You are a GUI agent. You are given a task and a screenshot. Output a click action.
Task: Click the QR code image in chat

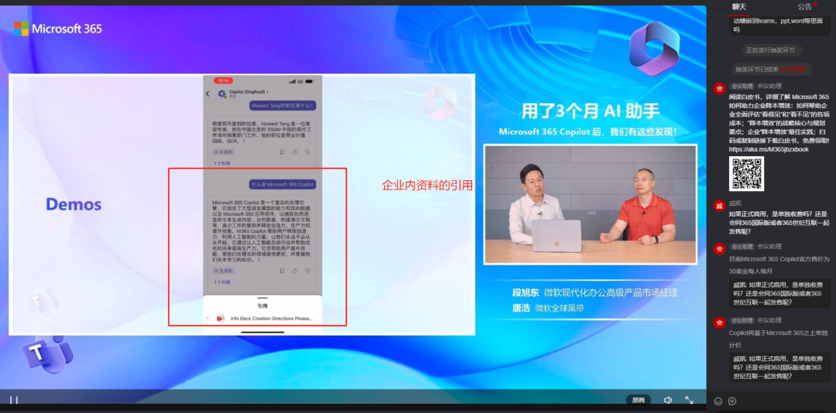pyautogui.click(x=746, y=174)
